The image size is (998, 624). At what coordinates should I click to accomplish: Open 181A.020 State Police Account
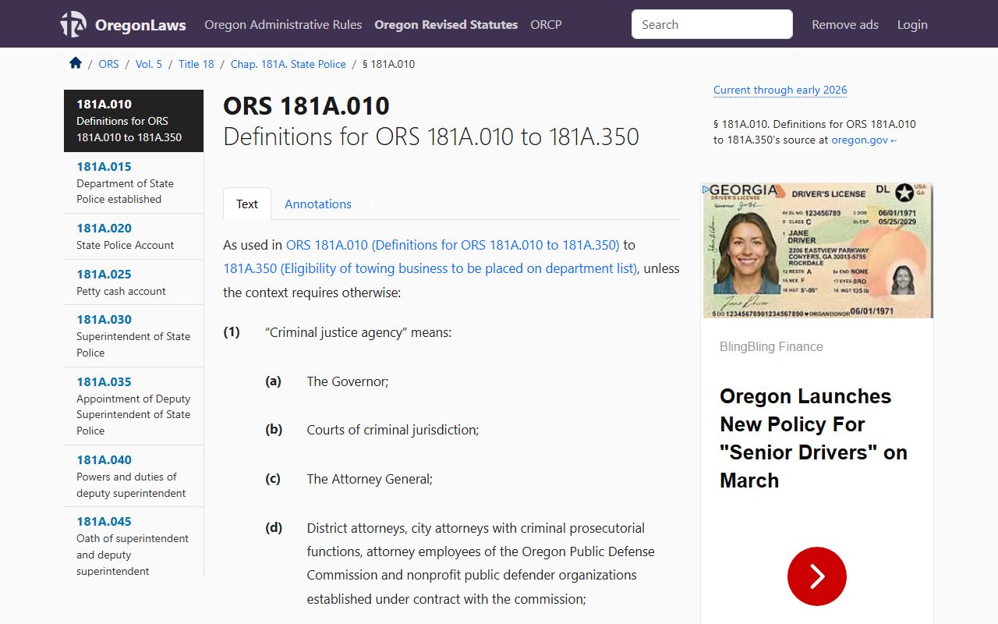tap(133, 236)
